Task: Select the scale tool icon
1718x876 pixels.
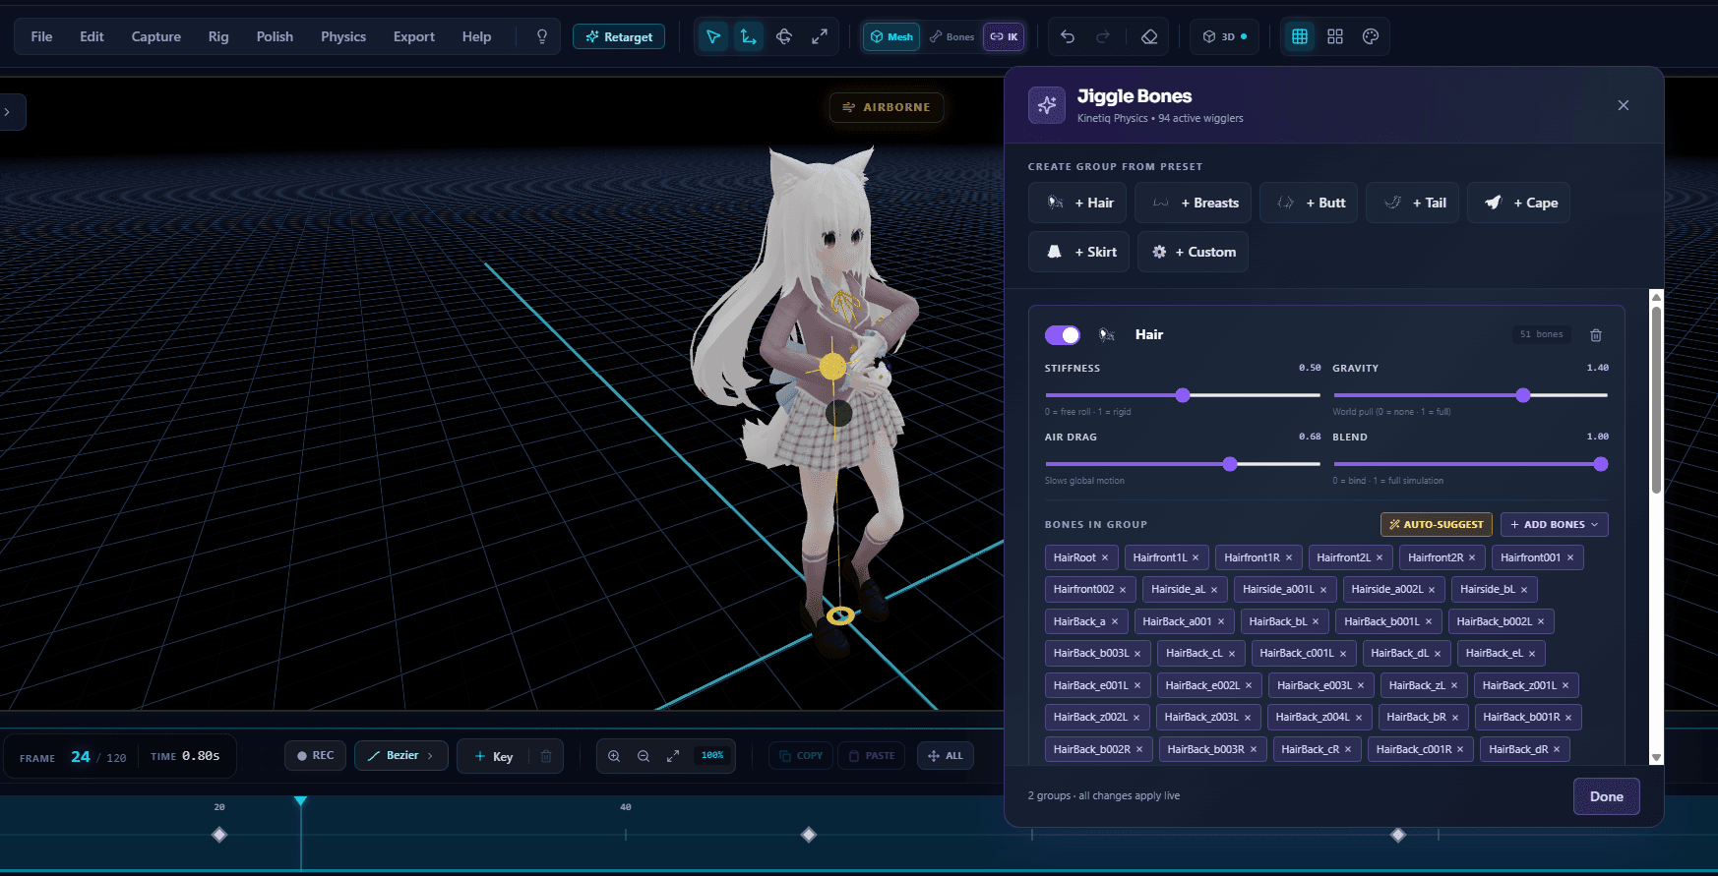Action: coord(820,36)
